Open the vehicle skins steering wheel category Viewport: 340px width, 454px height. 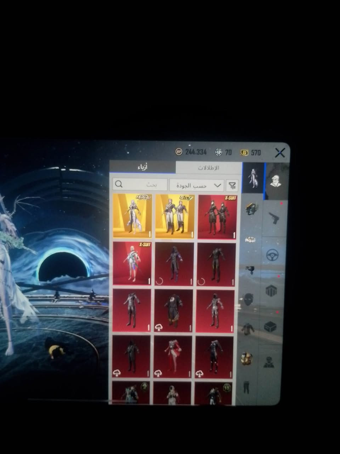click(272, 255)
